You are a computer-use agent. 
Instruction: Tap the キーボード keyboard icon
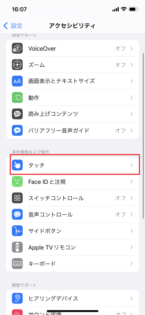coord(17,263)
